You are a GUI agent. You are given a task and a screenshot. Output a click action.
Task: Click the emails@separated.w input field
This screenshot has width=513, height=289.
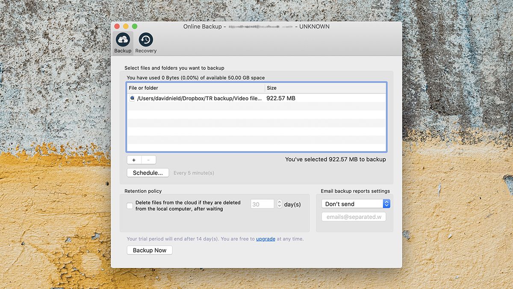click(x=354, y=217)
